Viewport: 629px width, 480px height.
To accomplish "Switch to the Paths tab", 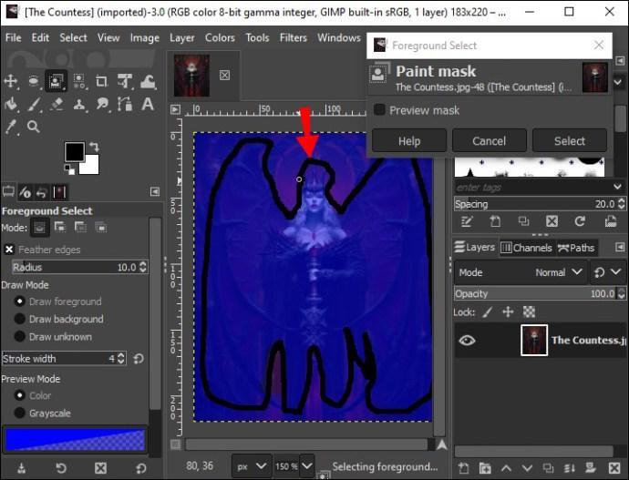I will pyautogui.click(x=576, y=248).
